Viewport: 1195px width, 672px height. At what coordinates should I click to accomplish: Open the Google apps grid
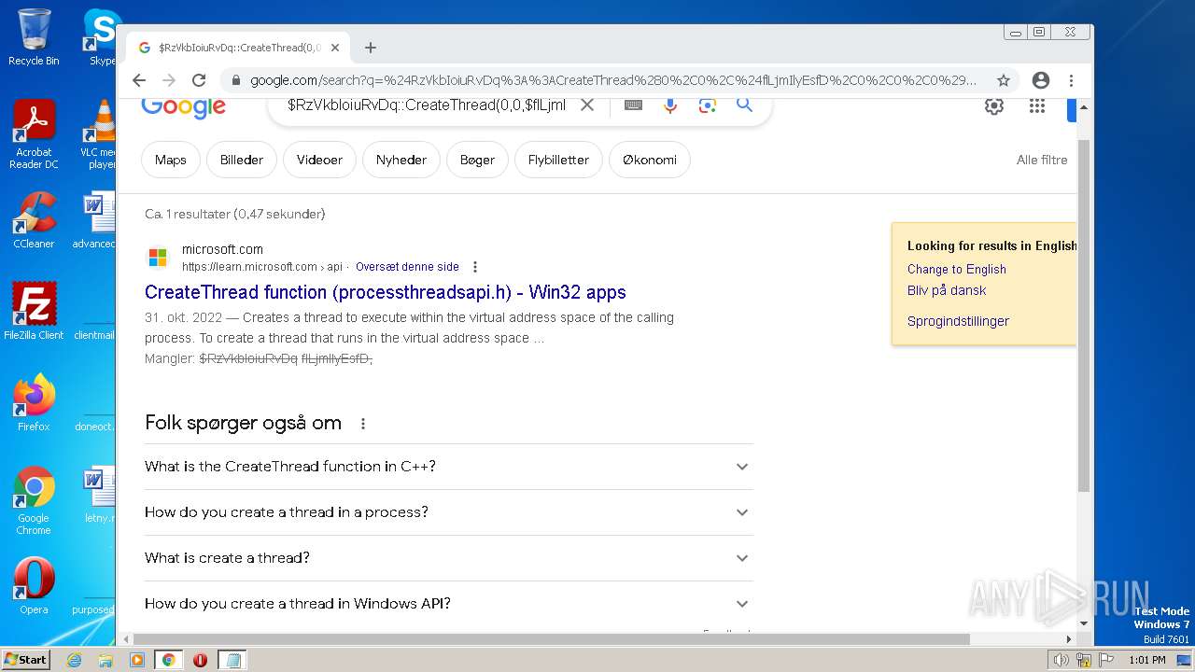pyautogui.click(x=1037, y=106)
